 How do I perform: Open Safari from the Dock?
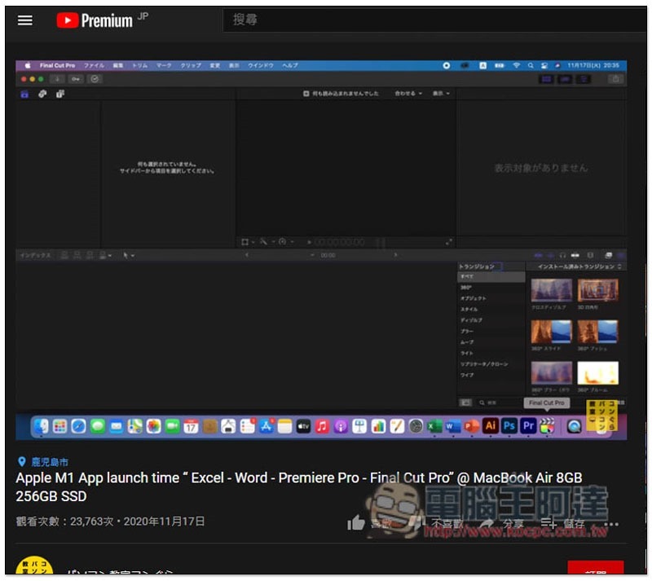pyautogui.click(x=78, y=426)
